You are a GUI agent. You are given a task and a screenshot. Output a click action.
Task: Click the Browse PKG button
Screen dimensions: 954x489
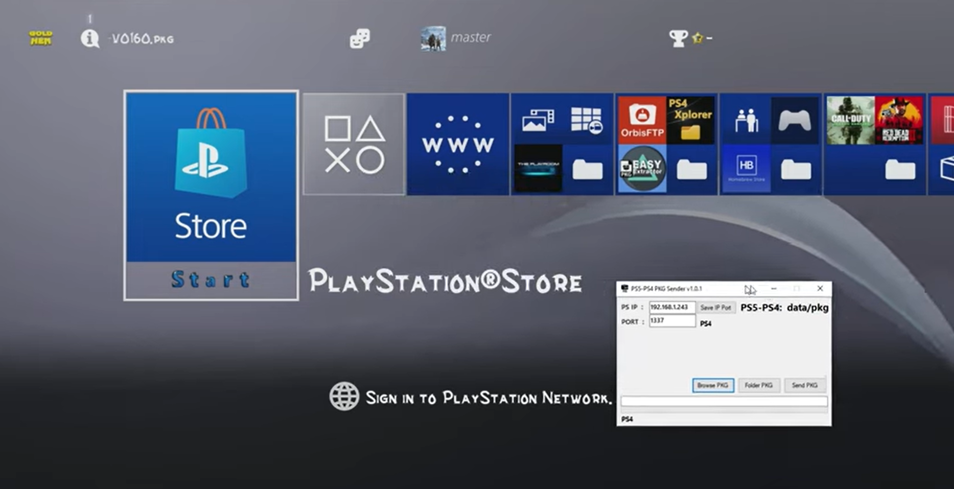click(x=713, y=385)
